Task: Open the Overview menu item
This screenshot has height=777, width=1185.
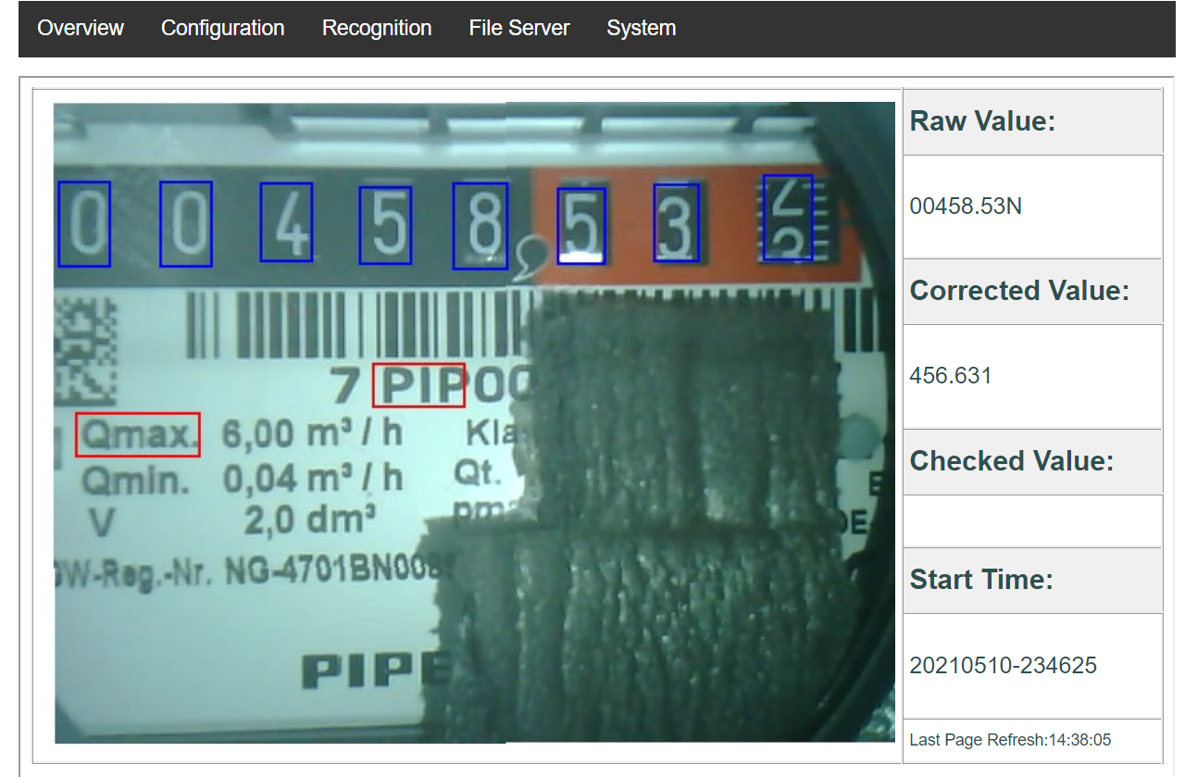Action: click(81, 29)
